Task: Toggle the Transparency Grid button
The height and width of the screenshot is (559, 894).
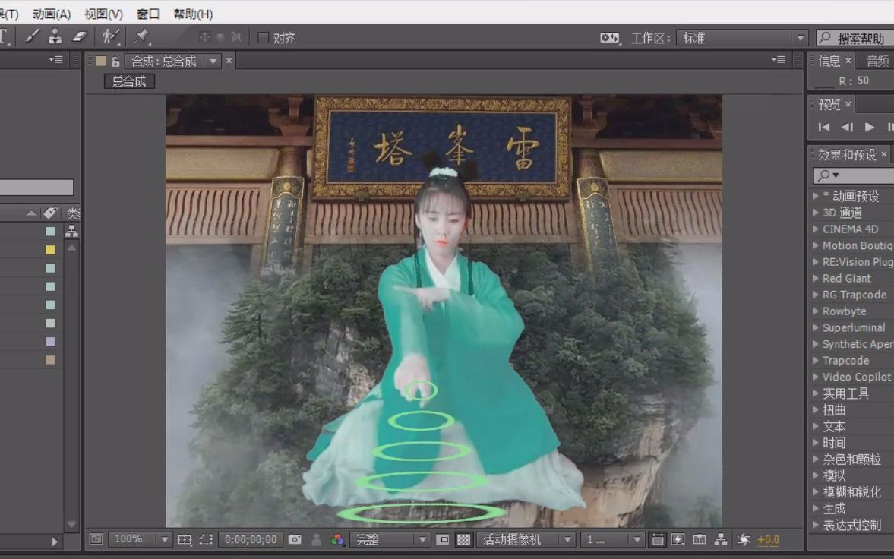Action: coord(463,539)
